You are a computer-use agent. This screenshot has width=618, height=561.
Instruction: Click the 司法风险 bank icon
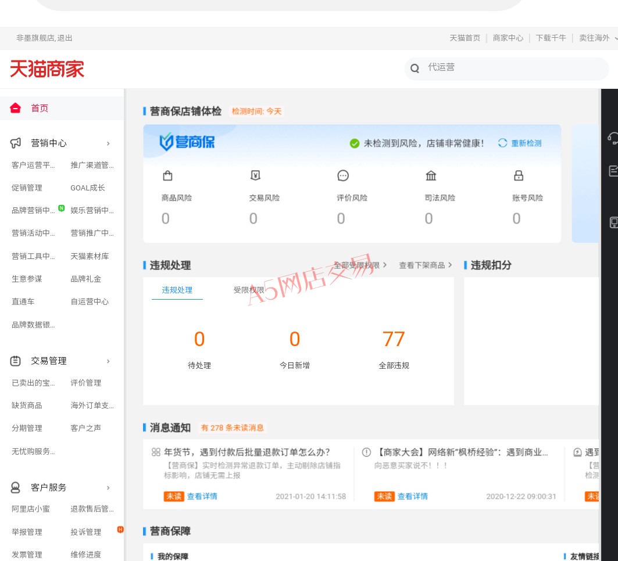pos(431,175)
